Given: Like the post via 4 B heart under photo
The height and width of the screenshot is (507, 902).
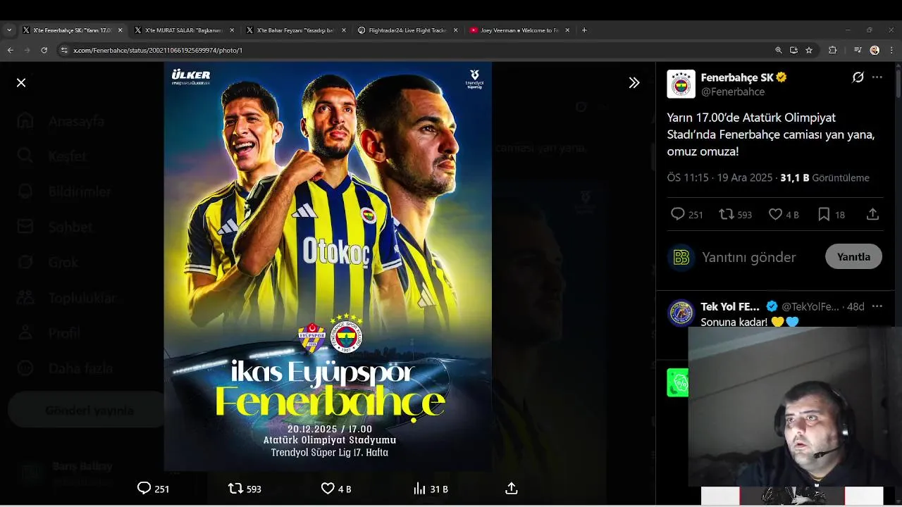Looking at the screenshot, I should (x=336, y=489).
